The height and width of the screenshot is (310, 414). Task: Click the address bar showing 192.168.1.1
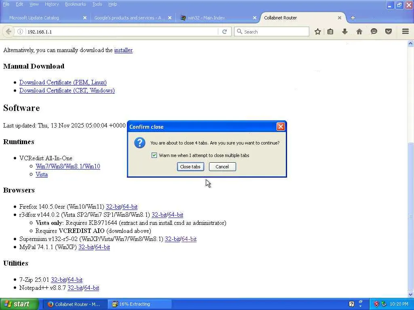(x=121, y=31)
